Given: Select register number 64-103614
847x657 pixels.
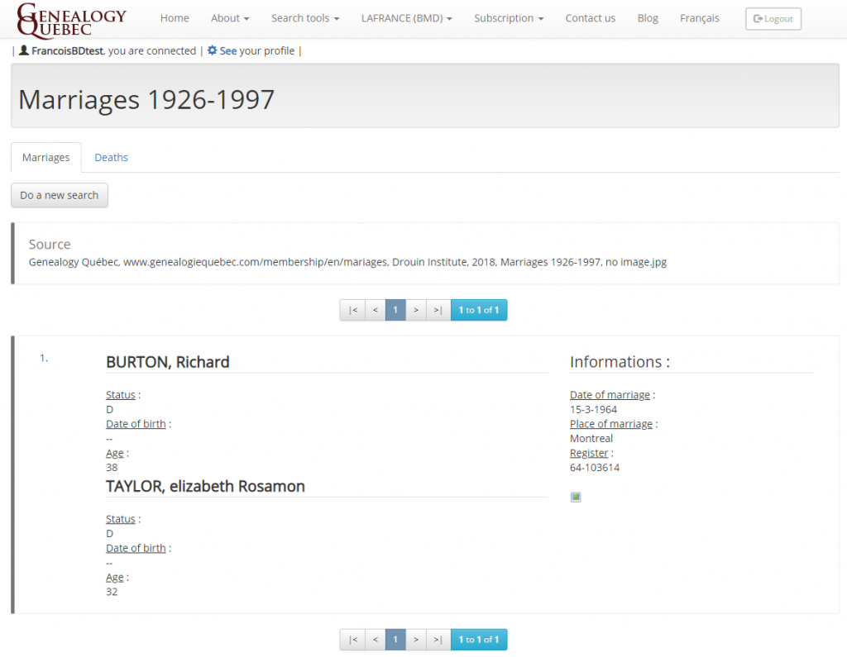Looking at the screenshot, I should (595, 468).
